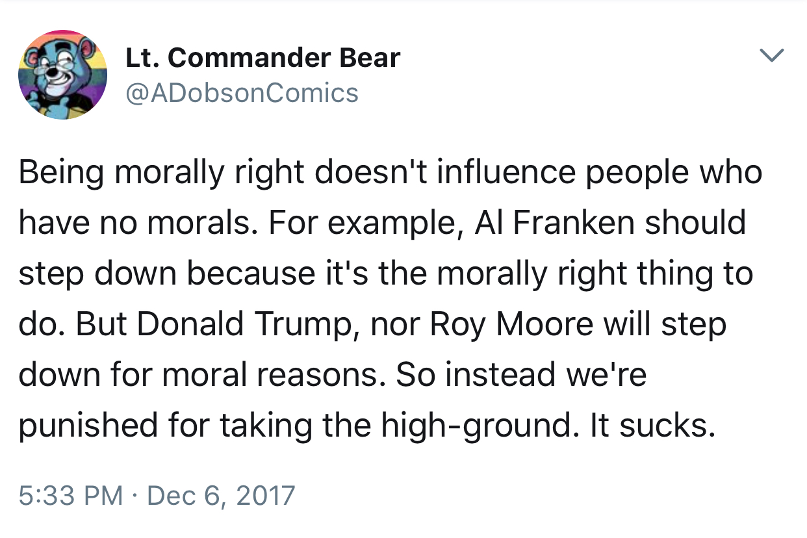Select the name Al Franken in tweet
The image size is (807, 538).
[x=555, y=223]
